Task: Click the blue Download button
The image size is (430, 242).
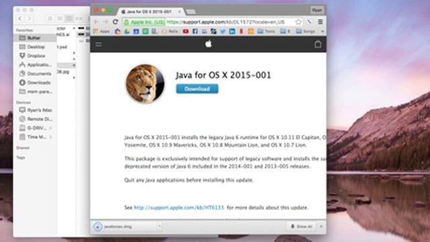Action: [197, 89]
